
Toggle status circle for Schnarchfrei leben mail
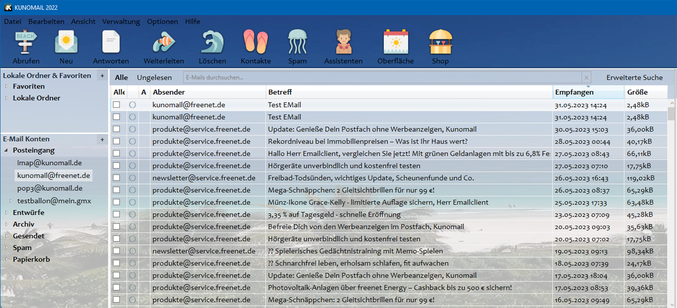(133, 263)
